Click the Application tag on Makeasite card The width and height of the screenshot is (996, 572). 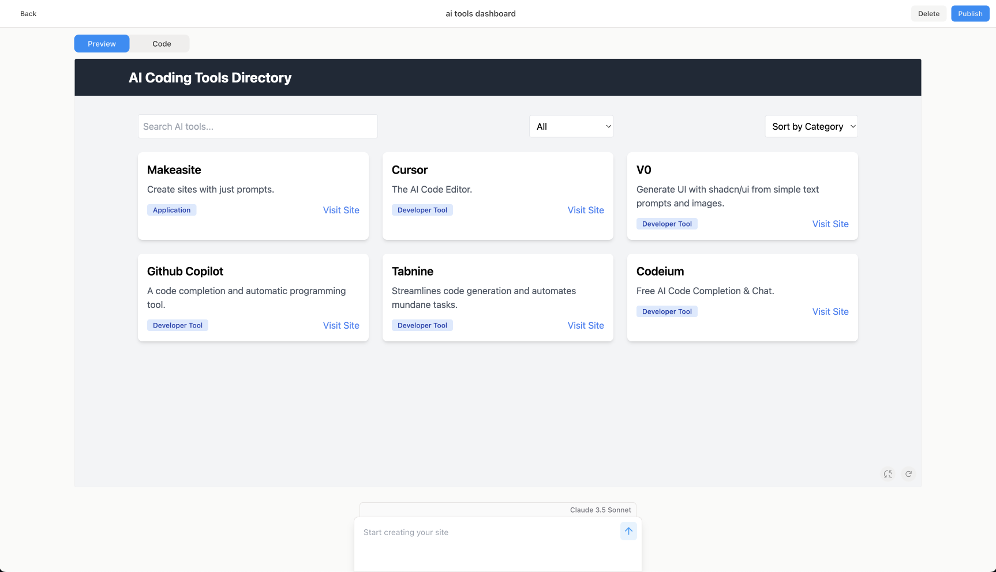(171, 210)
